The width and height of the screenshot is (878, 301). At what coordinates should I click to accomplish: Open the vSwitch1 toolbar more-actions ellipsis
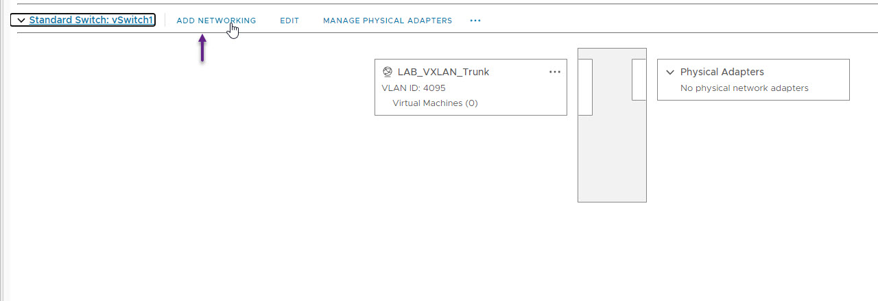(475, 21)
